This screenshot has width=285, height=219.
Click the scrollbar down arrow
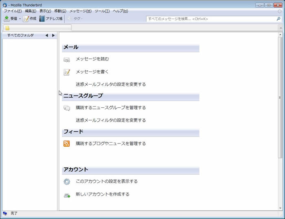tap(280, 208)
